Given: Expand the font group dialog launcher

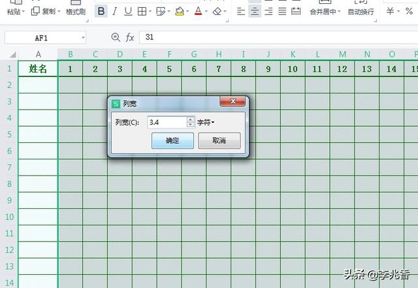Looking at the screenshot, I should (227, 20).
